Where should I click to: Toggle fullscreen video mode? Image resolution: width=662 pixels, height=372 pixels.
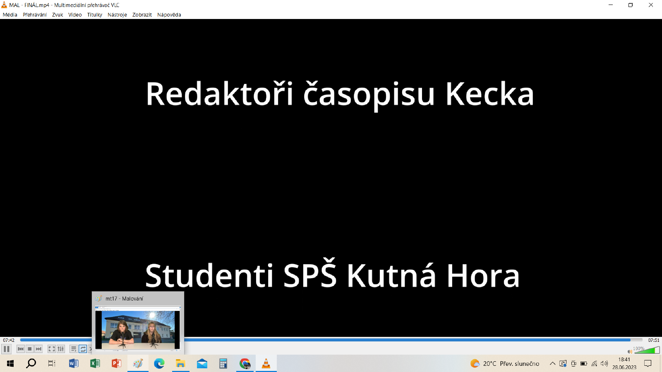click(x=52, y=349)
